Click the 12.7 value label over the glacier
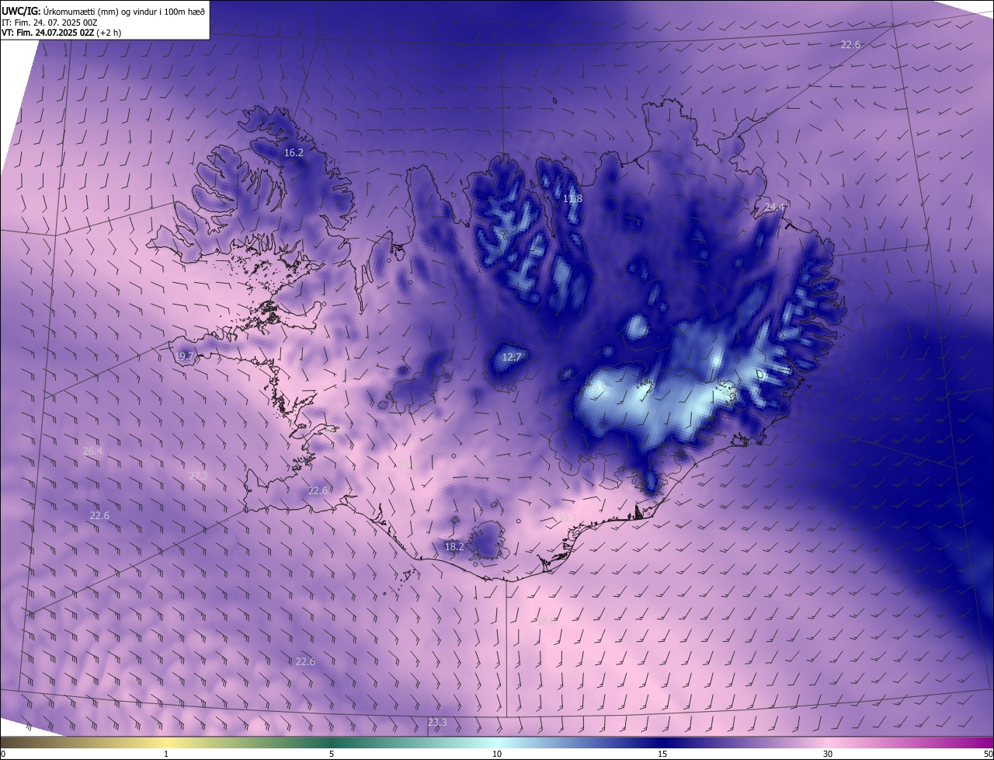Viewport: 994px width, 760px height. point(512,357)
